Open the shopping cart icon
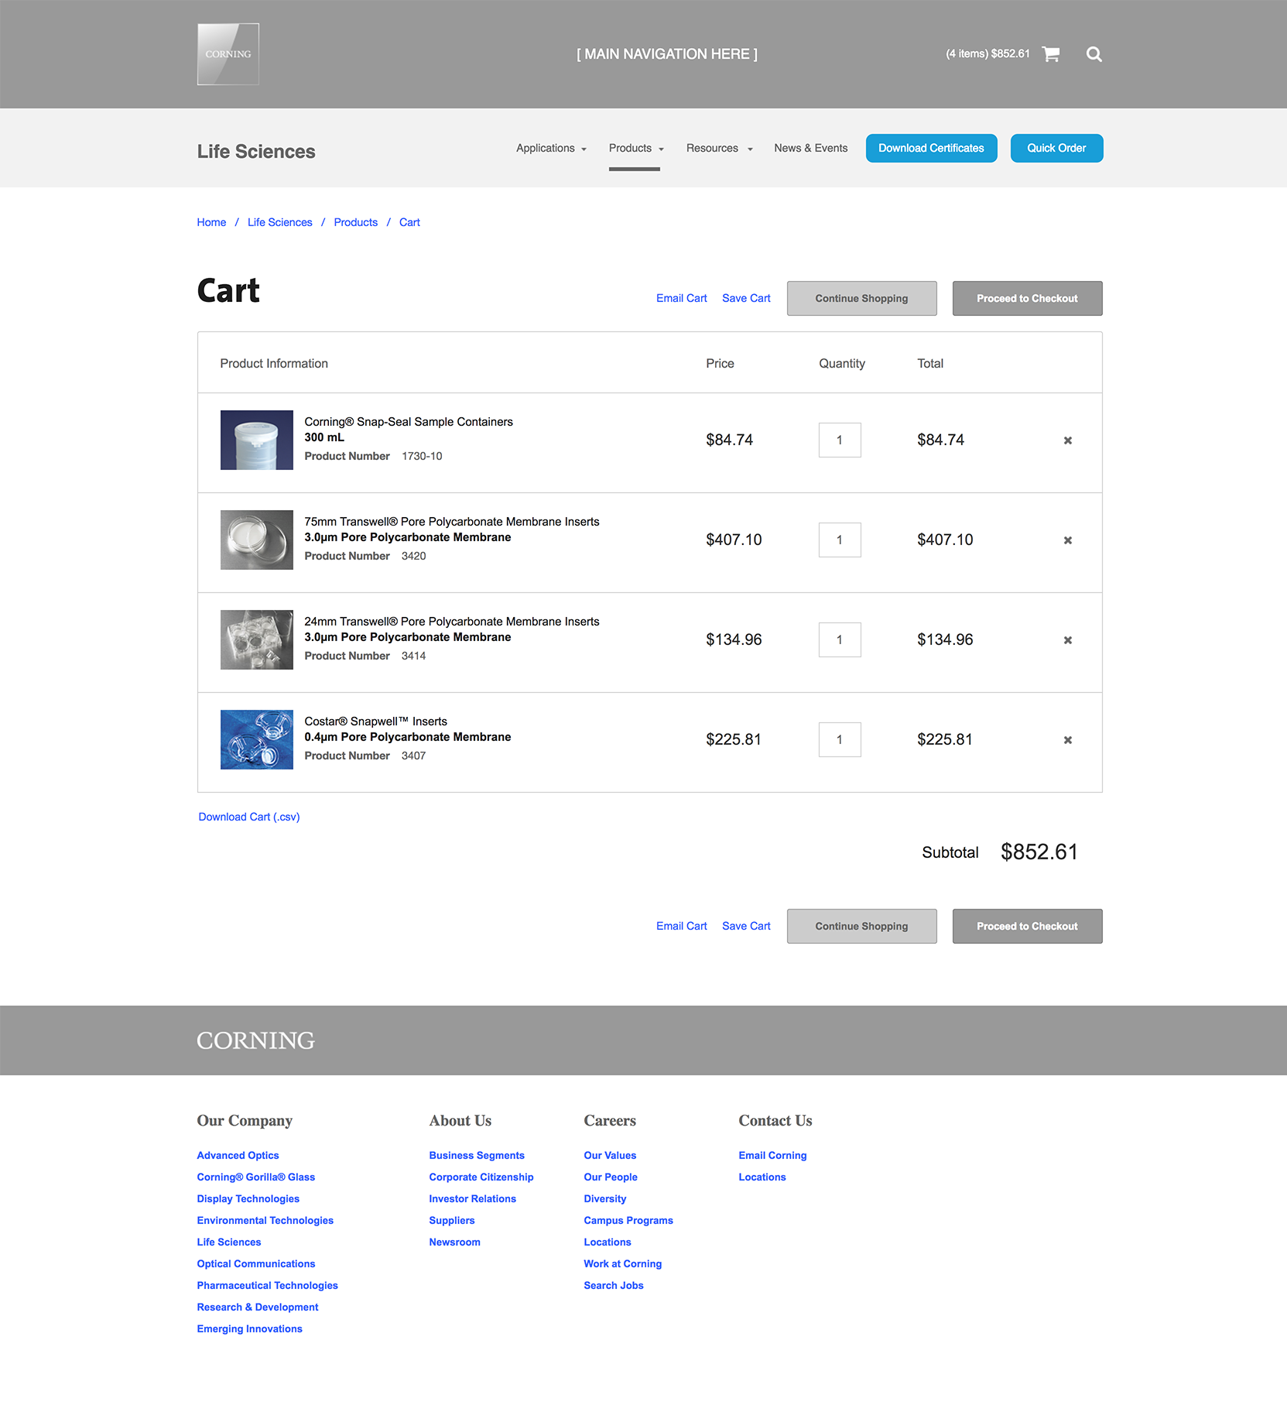 tap(1051, 54)
